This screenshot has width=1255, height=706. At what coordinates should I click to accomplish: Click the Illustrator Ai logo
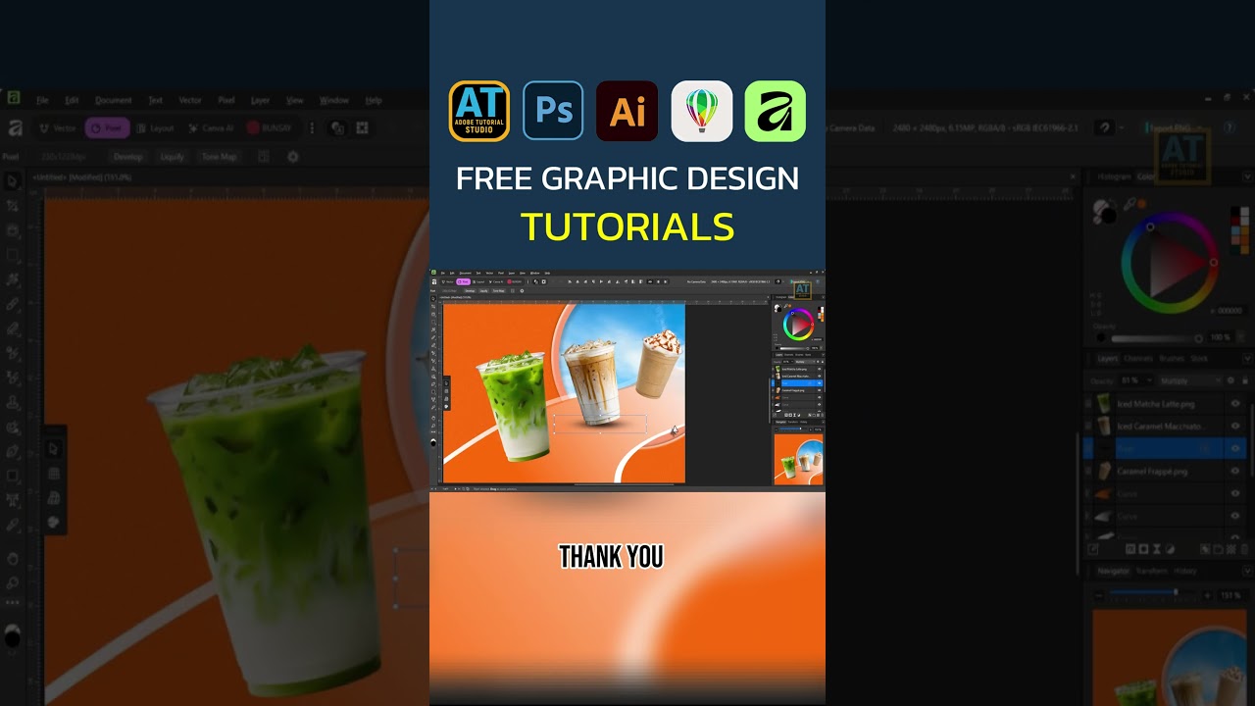[627, 111]
